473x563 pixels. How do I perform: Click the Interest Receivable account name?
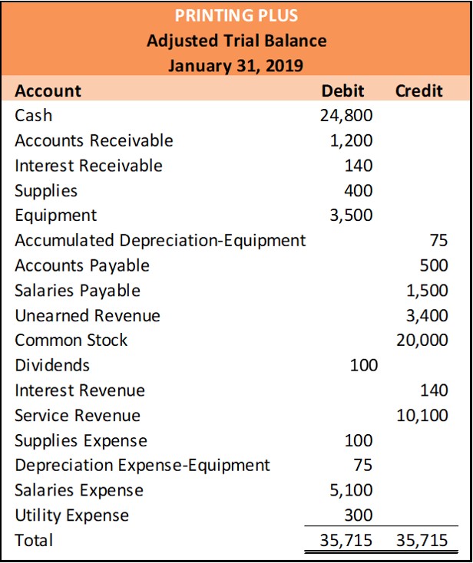[88, 166]
